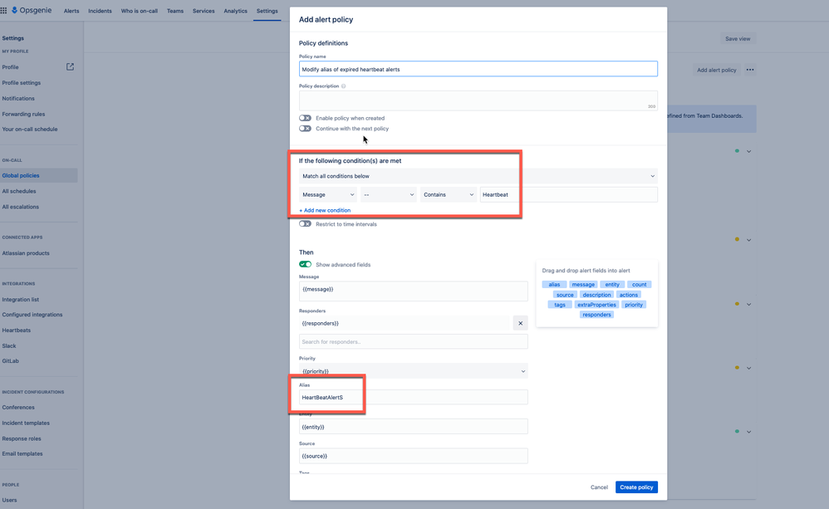The image size is (829, 509).
Task: Click Create policy button
Action: click(x=636, y=487)
